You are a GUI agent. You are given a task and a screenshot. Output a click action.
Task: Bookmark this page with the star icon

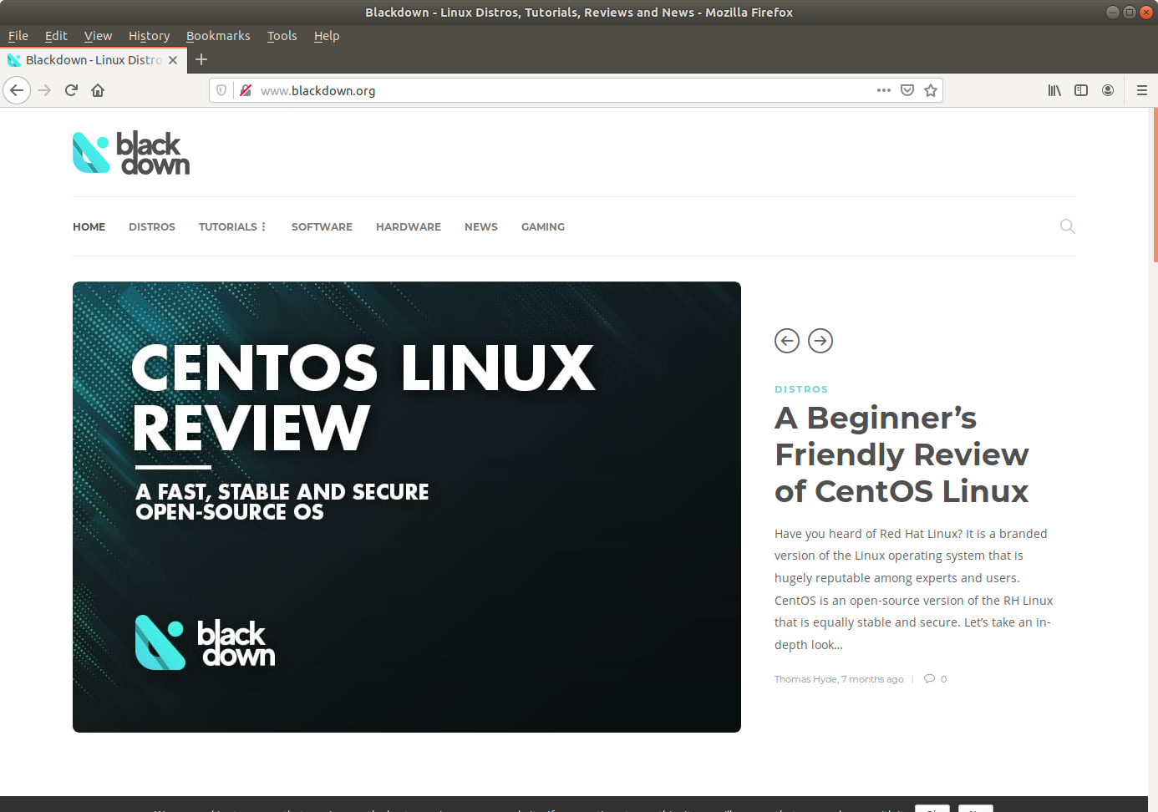point(931,90)
